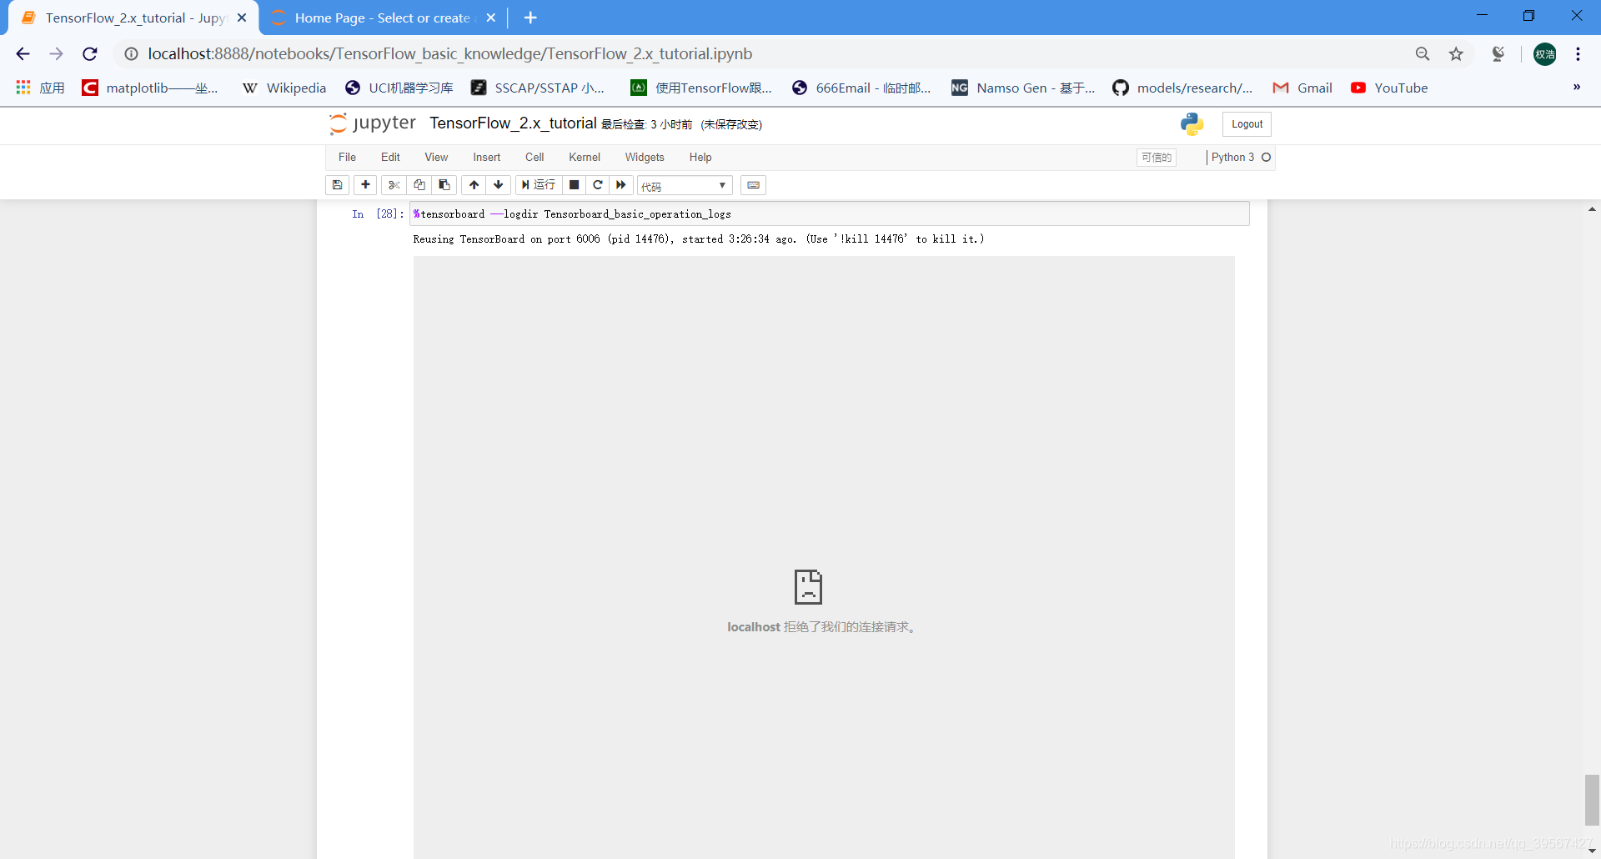Go back in browser history
This screenshot has width=1601, height=859.
coord(23,54)
